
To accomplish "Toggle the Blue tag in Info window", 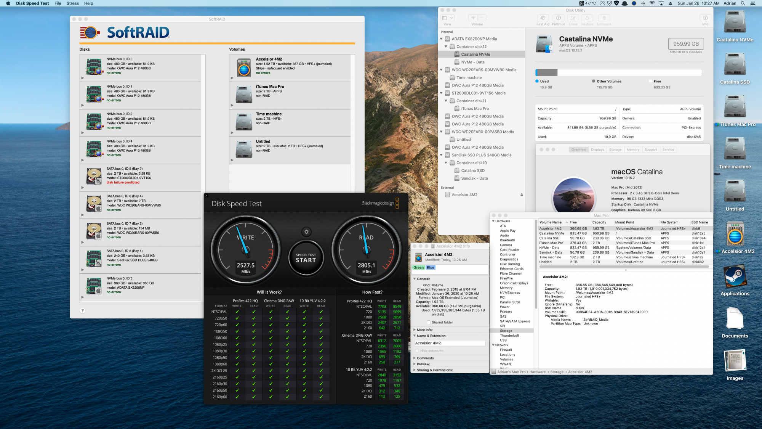I will (431, 268).
